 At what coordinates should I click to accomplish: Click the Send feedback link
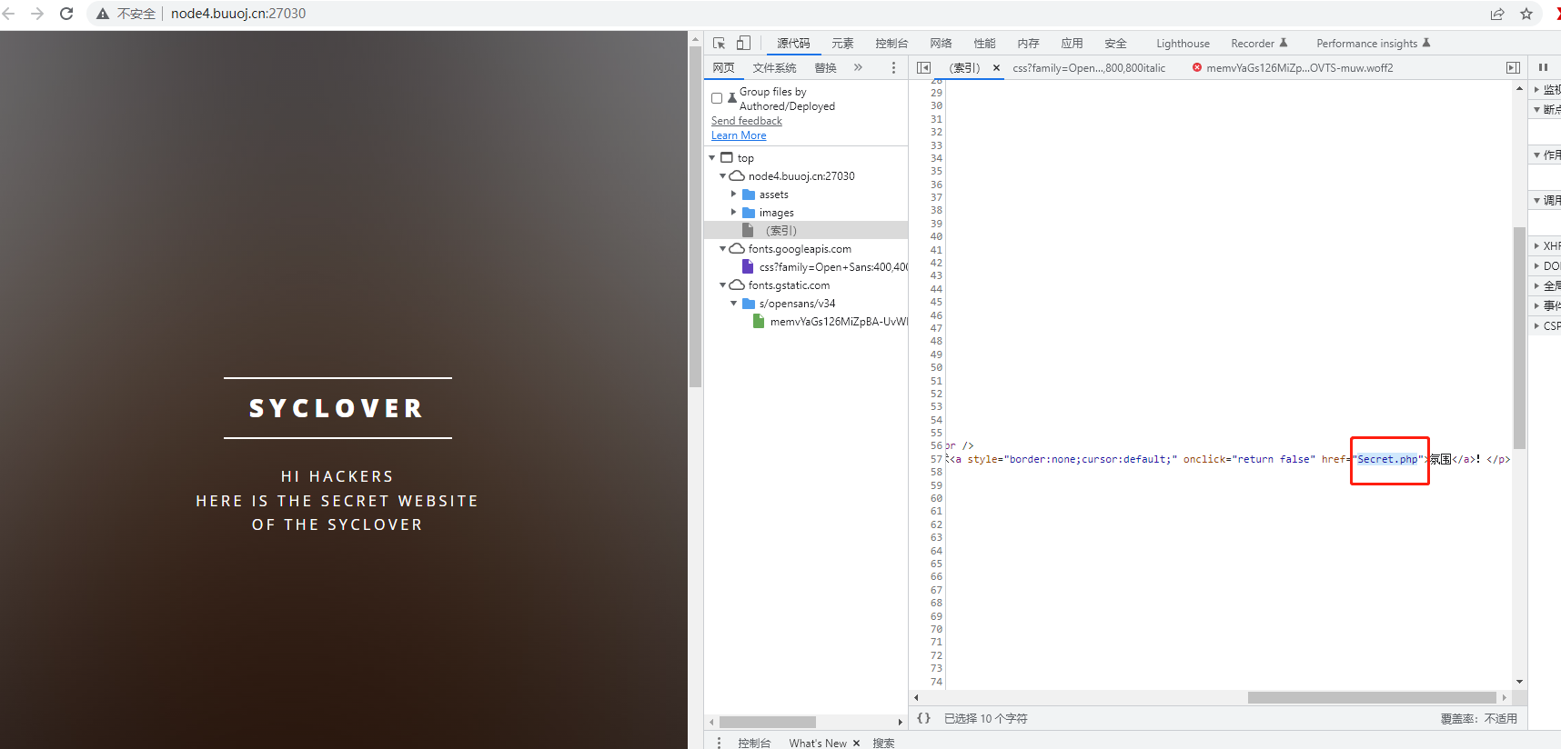click(746, 121)
